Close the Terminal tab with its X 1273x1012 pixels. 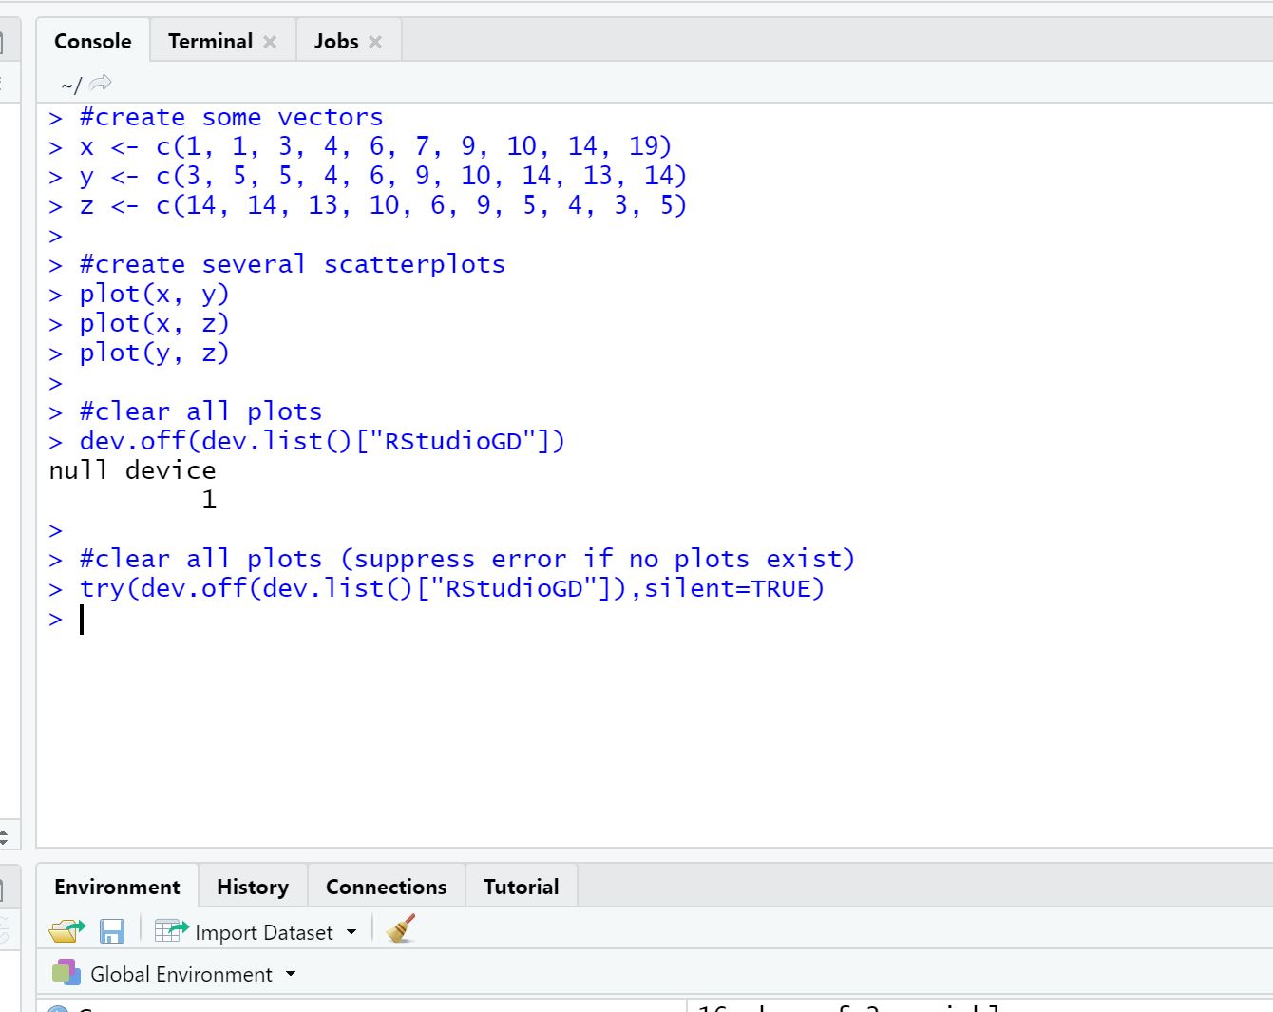pyautogui.click(x=269, y=41)
